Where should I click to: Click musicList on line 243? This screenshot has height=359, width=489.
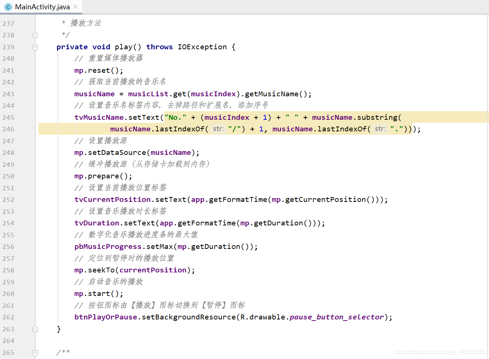(148, 94)
